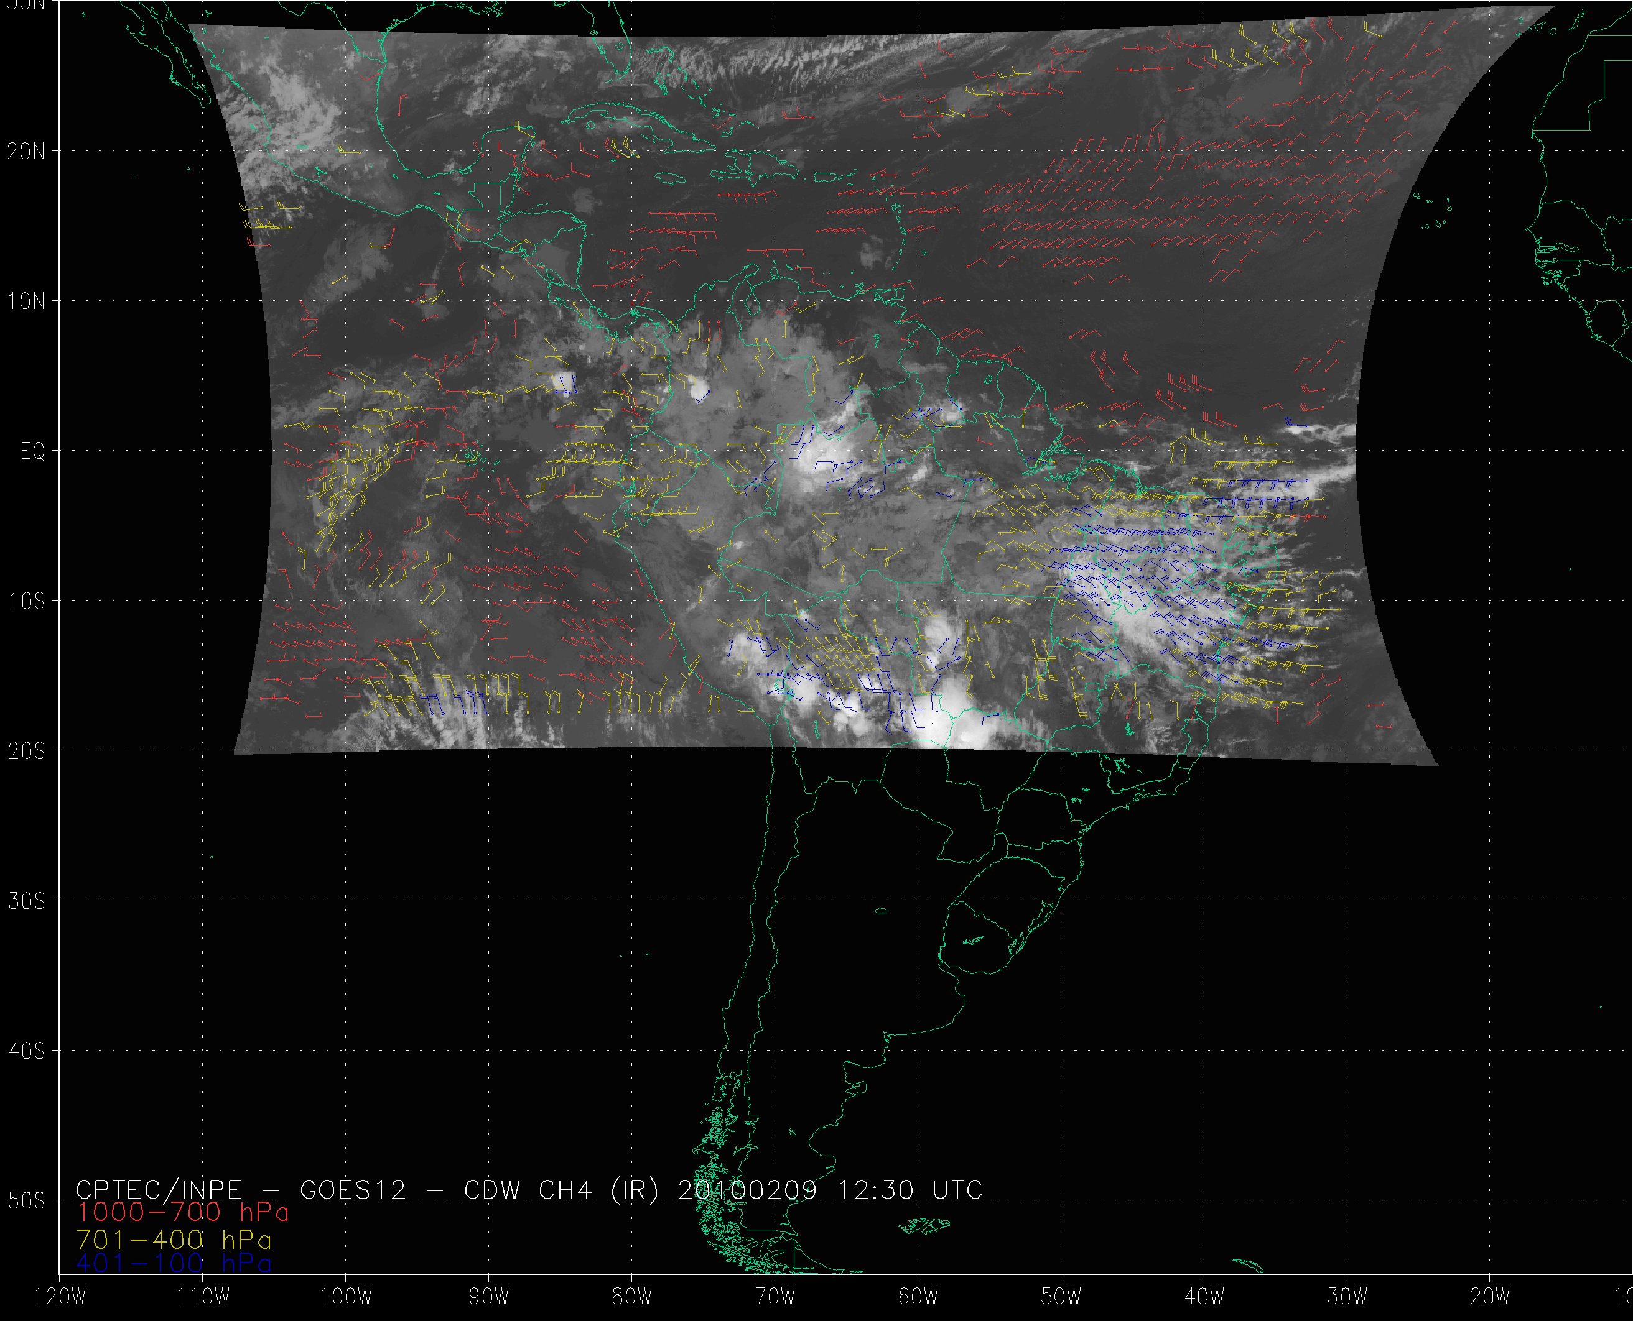
Task: Click the 120W longitude label
Action: (61, 1297)
